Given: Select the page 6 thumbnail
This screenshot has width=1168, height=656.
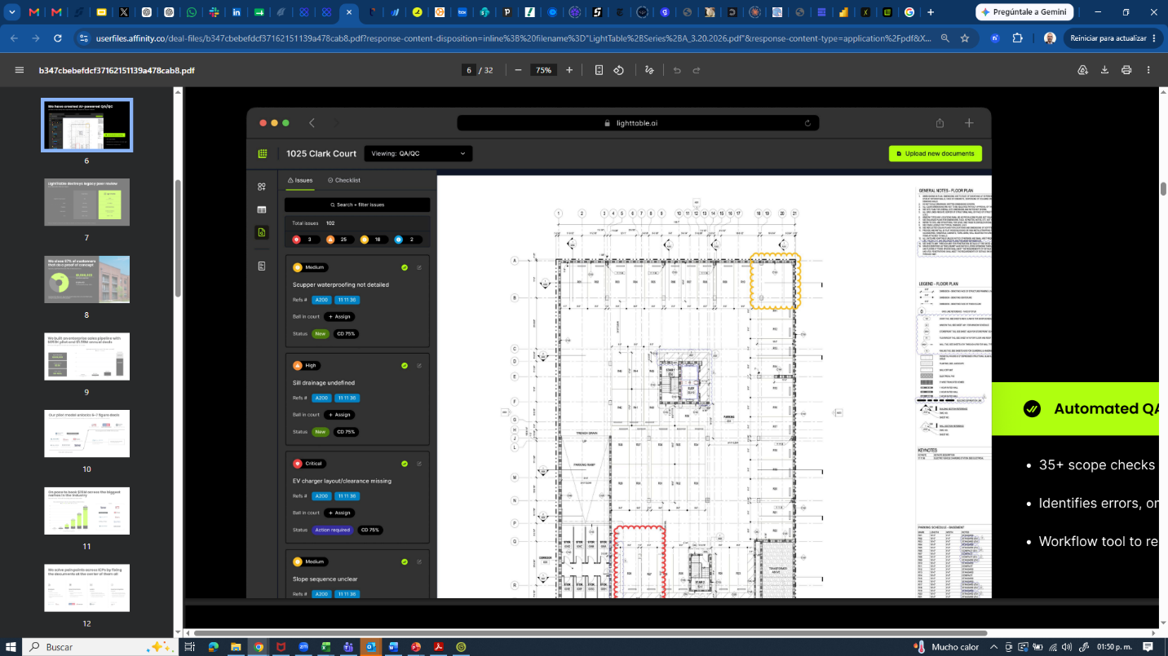Looking at the screenshot, I should (x=86, y=125).
